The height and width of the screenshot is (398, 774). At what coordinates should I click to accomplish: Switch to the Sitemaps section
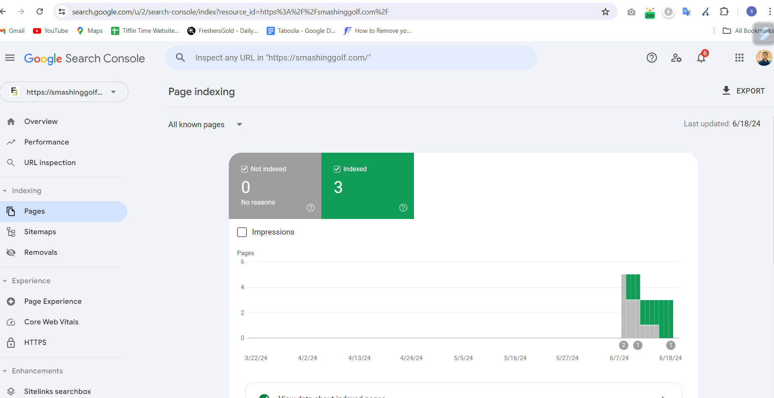[40, 231]
